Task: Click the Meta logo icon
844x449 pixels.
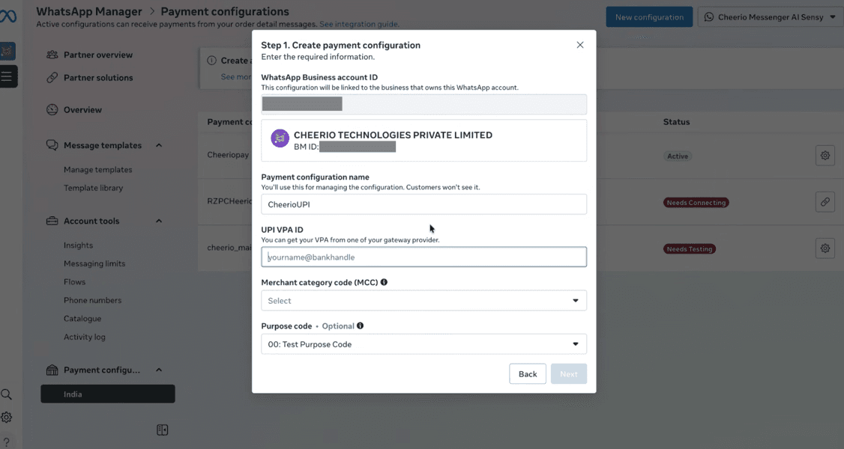Action: pyautogui.click(x=8, y=16)
